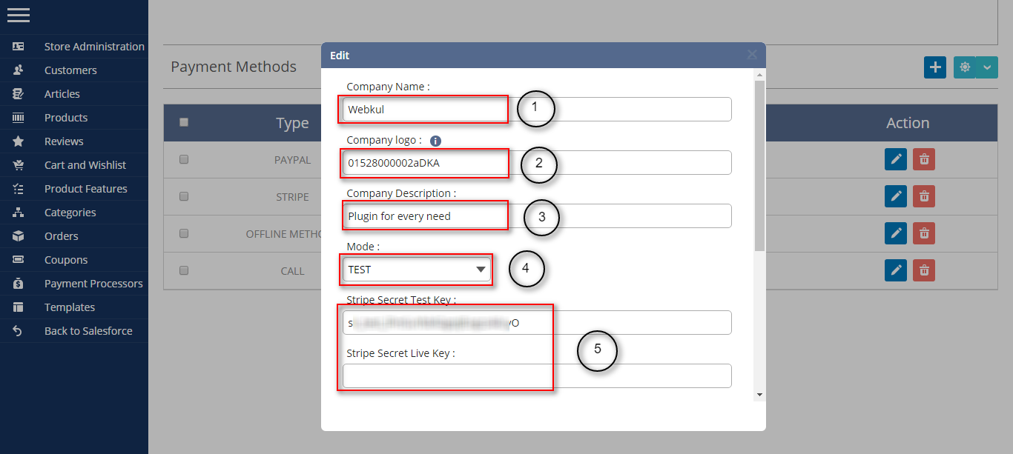Click the Company Name input field

[x=537, y=110]
